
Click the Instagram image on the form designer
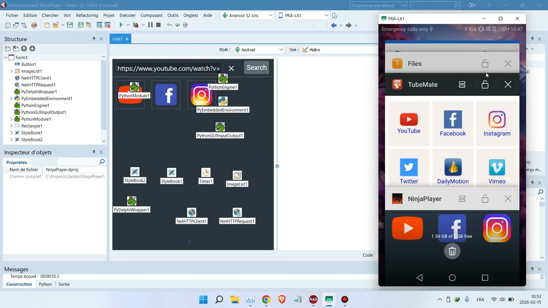click(x=201, y=95)
